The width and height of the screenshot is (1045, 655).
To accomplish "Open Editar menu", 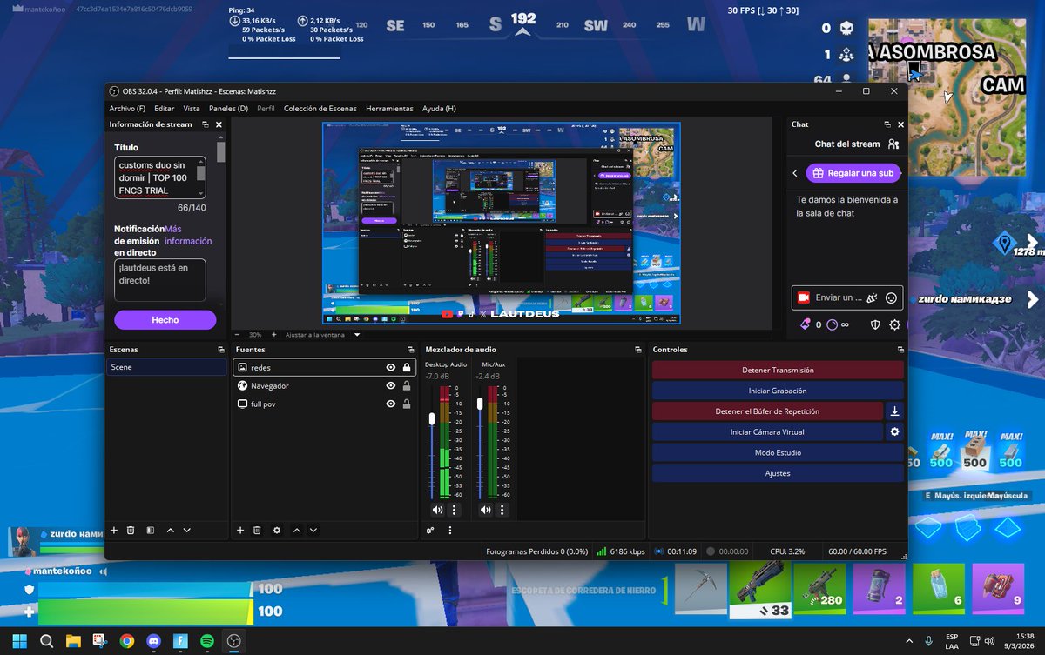I will tap(165, 109).
